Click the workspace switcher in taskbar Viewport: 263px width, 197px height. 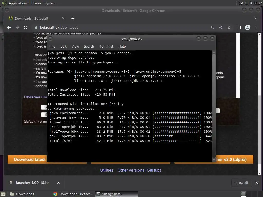tap(243, 194)
